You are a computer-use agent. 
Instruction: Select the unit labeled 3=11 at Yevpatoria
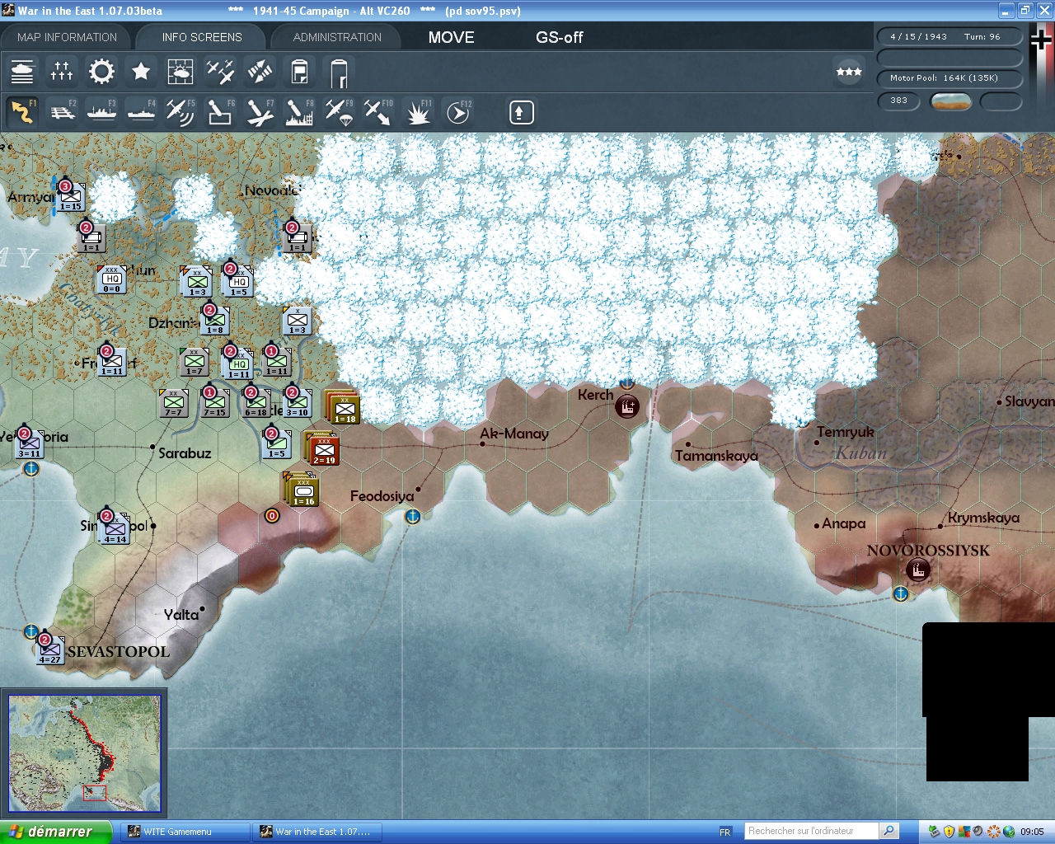(29, 444)
